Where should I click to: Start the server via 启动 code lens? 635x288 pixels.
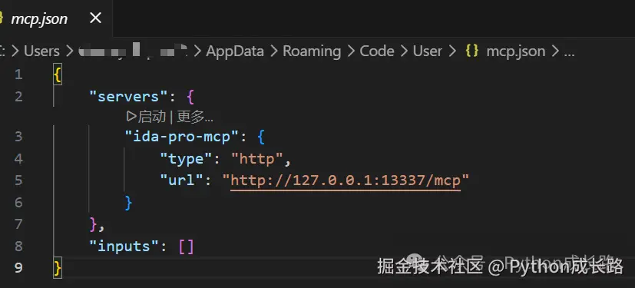pos(152,117)
